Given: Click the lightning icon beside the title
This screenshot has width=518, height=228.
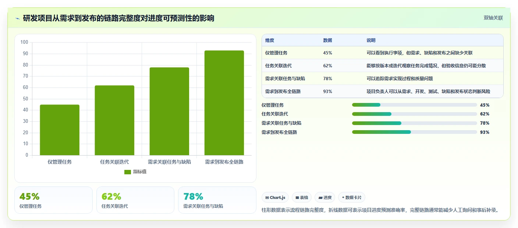Looking at the screenshot, I should pyautogui.click(x=17, y=18).
